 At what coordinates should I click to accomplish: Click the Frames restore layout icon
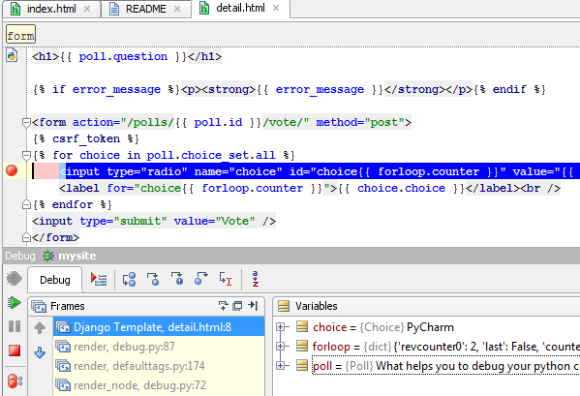coord(237,306)
